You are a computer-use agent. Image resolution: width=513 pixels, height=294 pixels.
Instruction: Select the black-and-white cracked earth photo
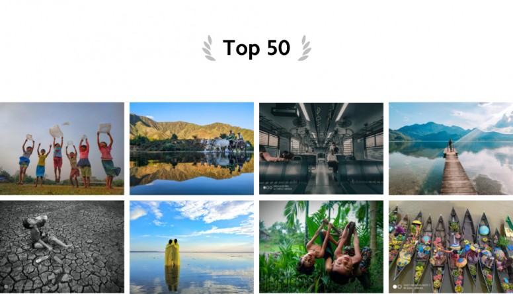(x=62, y=246)
